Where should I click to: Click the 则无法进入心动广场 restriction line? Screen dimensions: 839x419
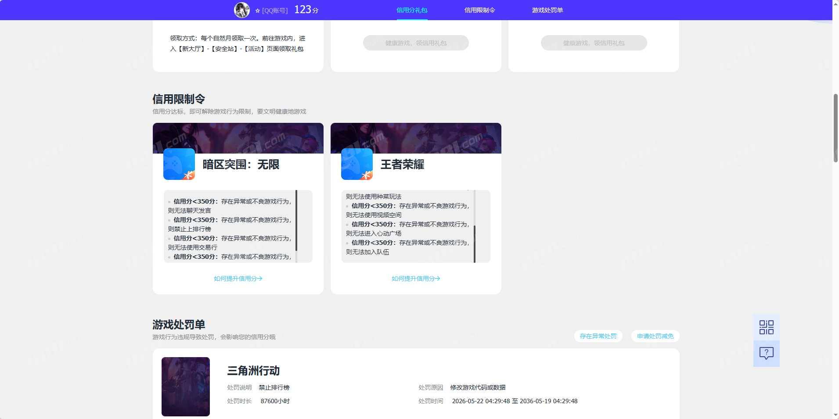coord(374,233)
